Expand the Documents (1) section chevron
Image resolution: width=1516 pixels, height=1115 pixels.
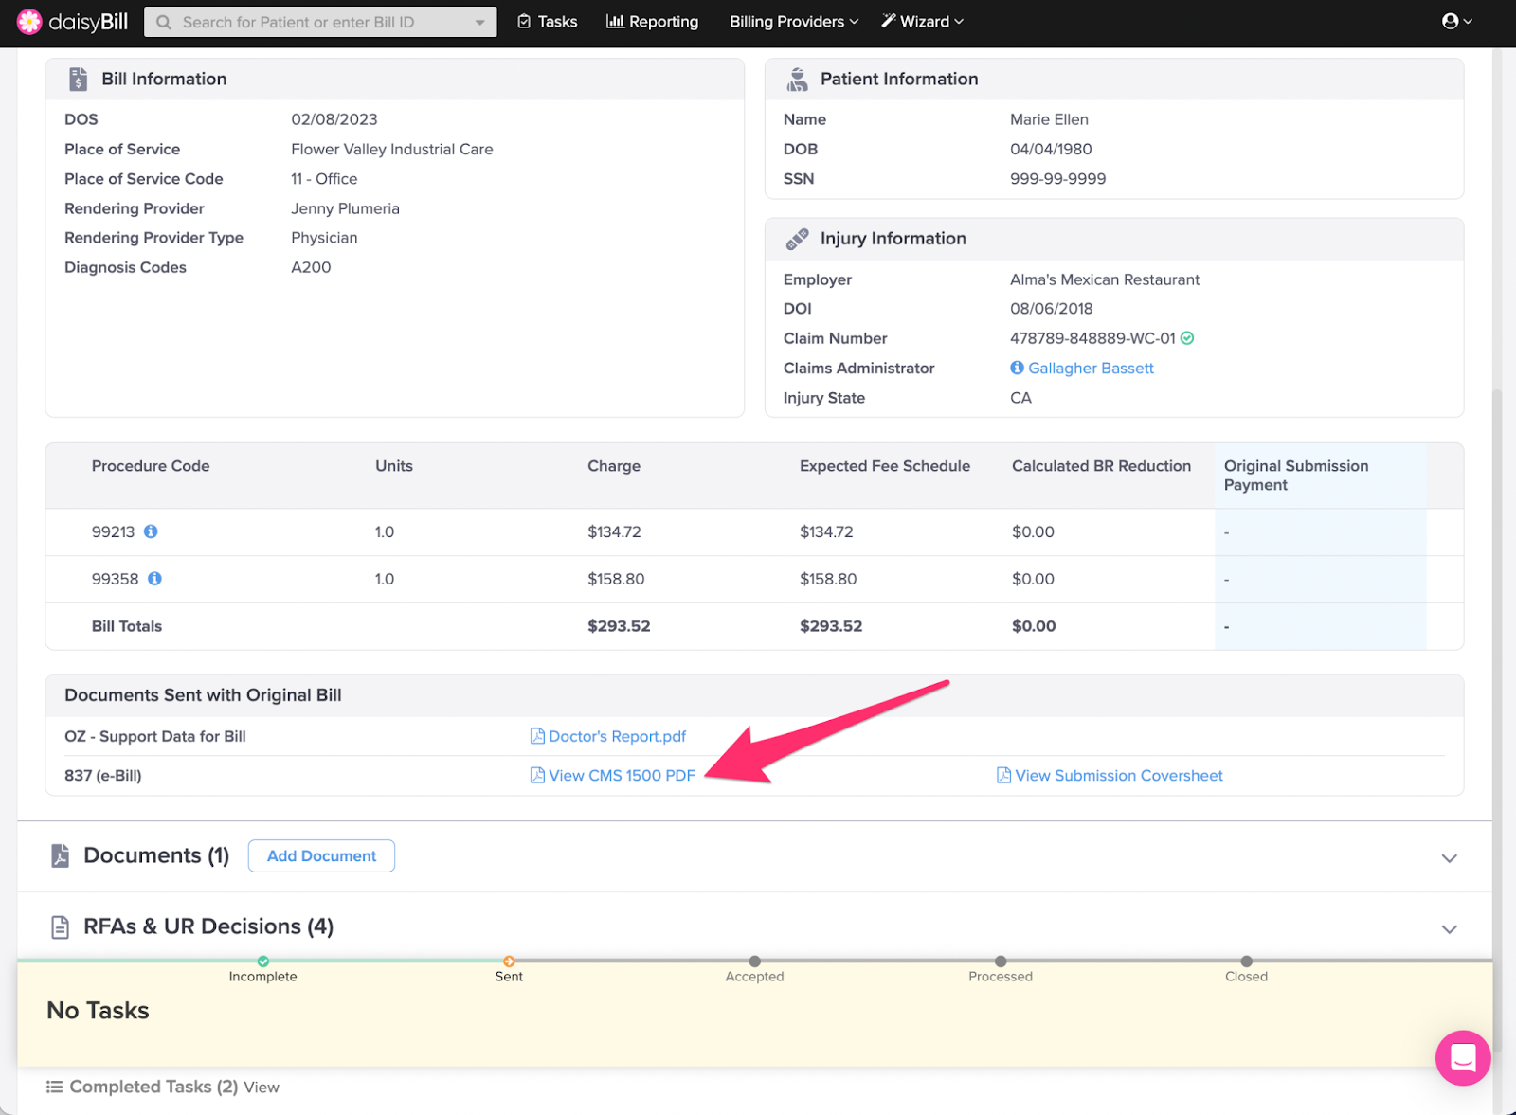pos(1449,857)
